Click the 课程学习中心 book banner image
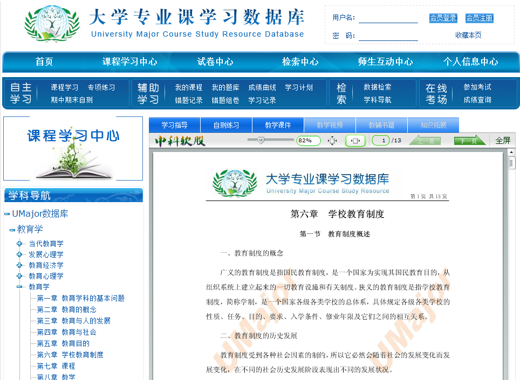The width and height of the screenshot is (520, 380). (x=73, y=149)
